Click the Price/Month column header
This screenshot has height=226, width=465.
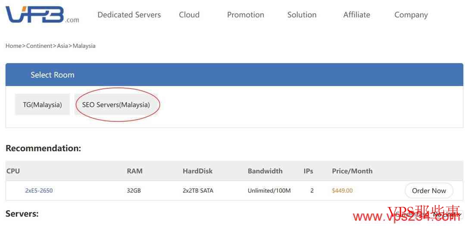(352, 171)
